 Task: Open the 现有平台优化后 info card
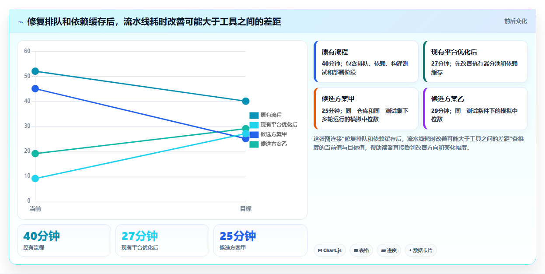click(475, 62)
